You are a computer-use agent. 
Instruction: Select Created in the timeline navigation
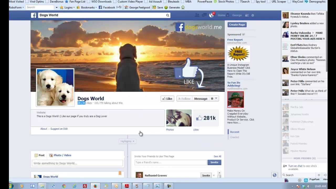coord(234,137)
